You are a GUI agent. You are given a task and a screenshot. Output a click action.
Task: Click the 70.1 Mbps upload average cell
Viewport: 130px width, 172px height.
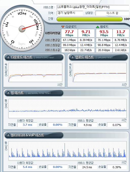tap(104, 40)
